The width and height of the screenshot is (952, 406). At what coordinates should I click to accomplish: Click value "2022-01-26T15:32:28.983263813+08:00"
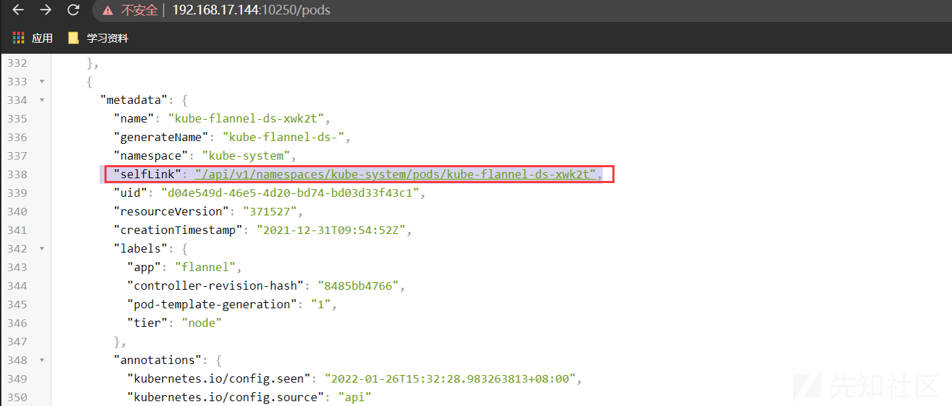coord(450,378)
